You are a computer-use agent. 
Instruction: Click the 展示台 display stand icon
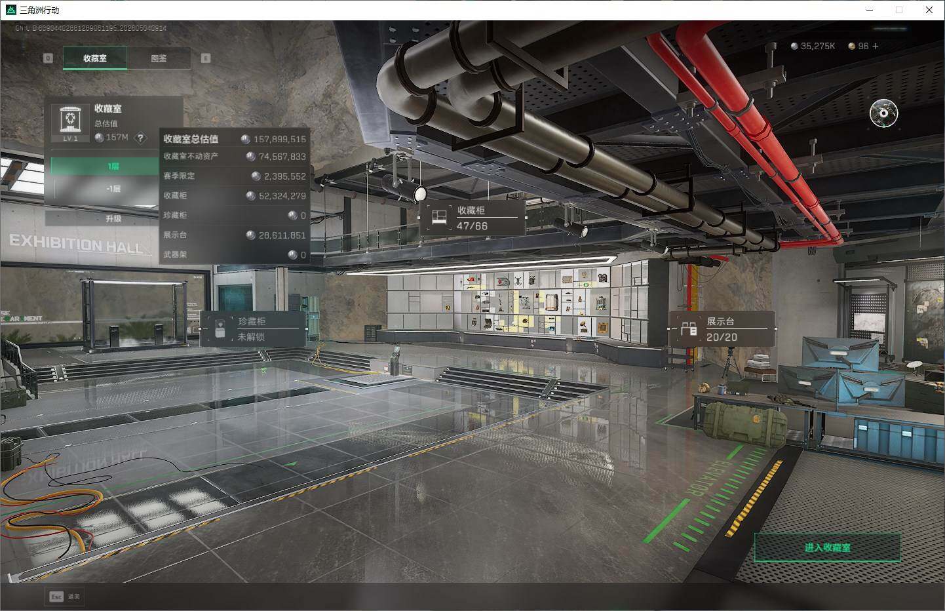point(688,329)
